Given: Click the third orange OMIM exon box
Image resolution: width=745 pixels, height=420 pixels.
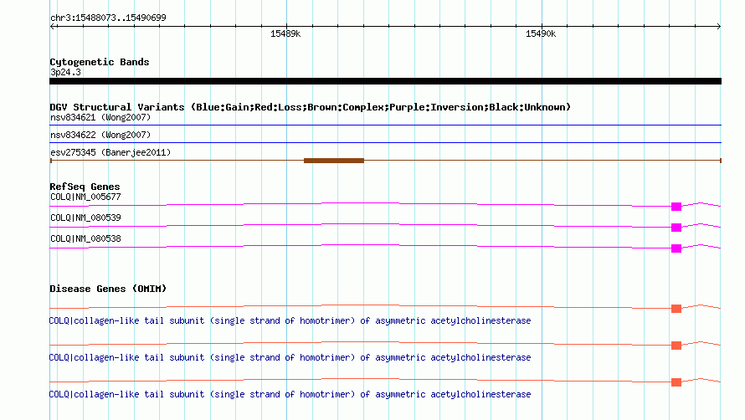Looking at the screenshot, I should pos(676,382).
